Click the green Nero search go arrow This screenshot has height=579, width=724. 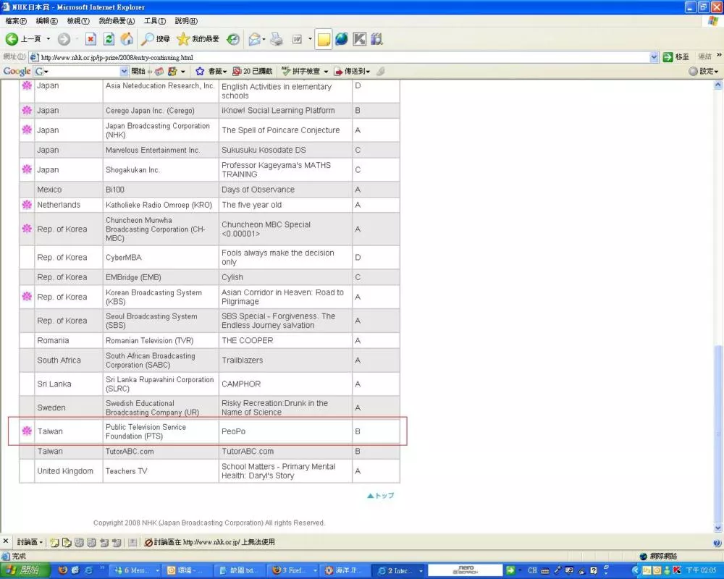(x=510, y=570)
